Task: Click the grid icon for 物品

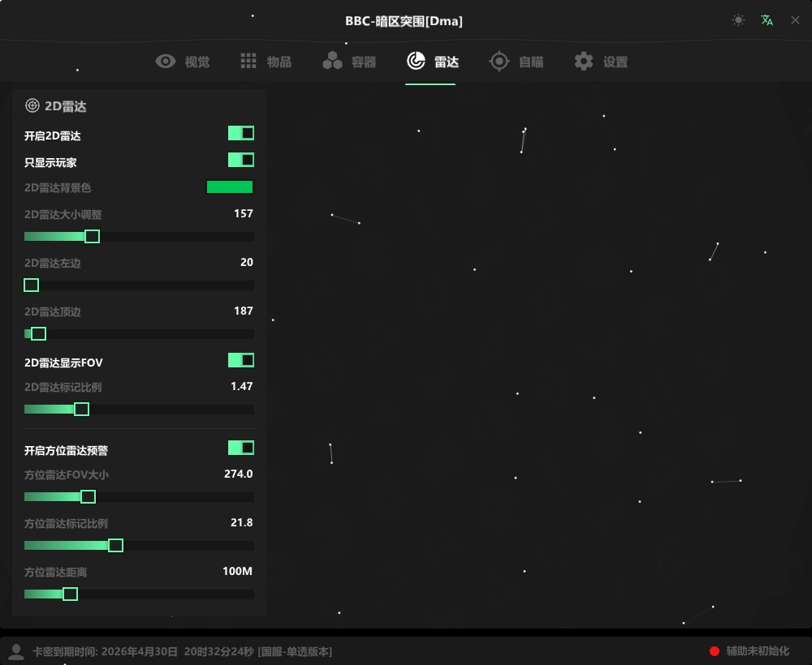Action: pos(248,62)
